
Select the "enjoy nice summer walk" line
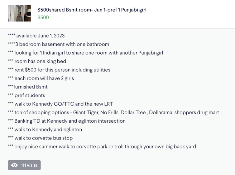(102, 146)
